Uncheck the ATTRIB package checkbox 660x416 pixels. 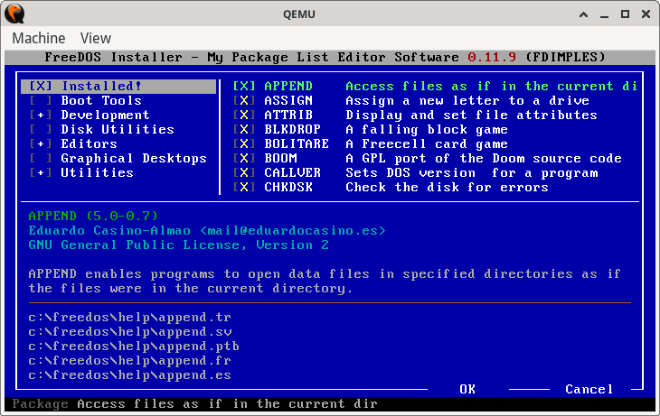[244, 115]
